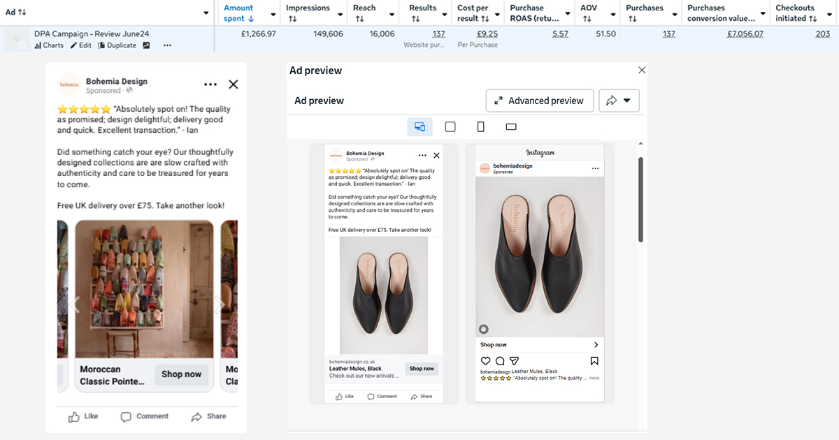Open the Ad column dropdown arrow

206,13
